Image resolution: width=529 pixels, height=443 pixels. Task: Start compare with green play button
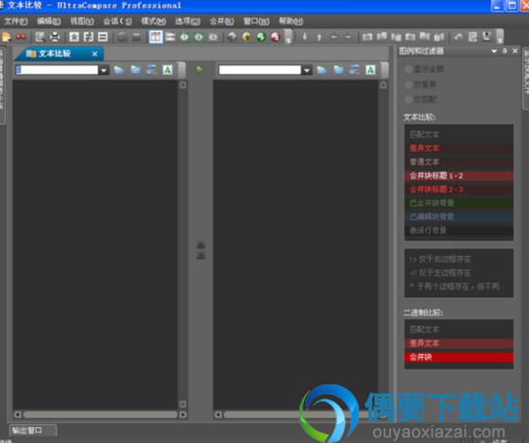[x=199, y=70]
